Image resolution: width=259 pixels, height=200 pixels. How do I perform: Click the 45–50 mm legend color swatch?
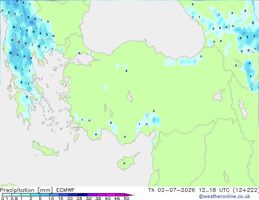120,195
